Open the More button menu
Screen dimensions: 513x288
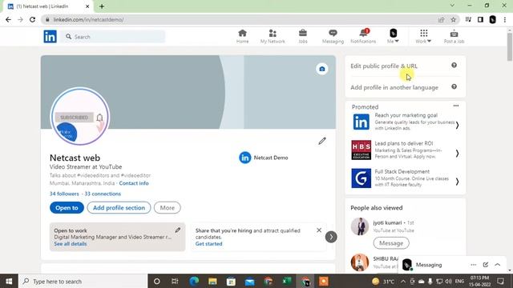tap(168, 208)
